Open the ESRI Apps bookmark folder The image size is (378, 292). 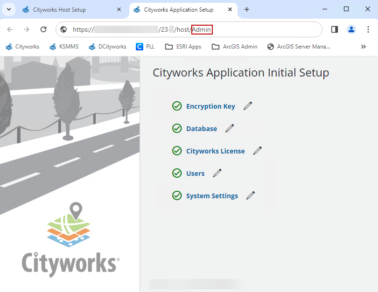(x=183, y=47)
